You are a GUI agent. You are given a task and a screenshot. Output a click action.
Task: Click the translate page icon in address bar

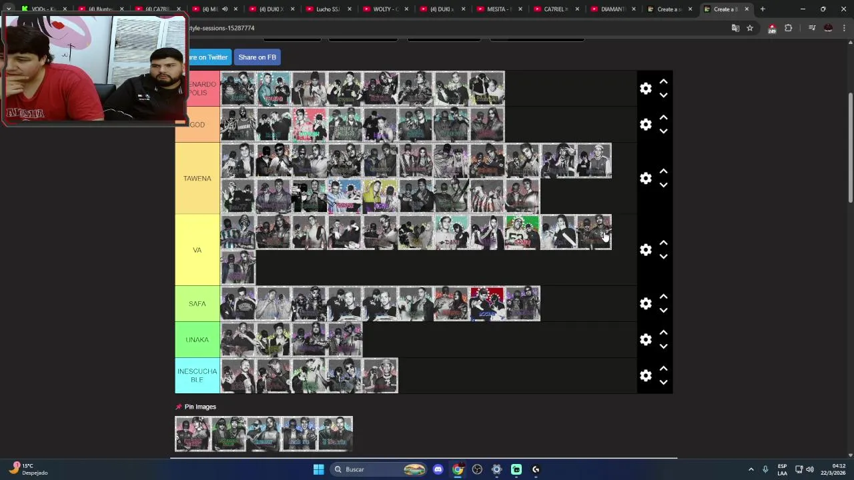[x=735, y=28]
